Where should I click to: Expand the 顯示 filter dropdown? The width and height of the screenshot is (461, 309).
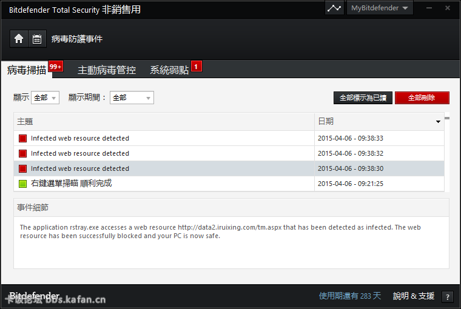(45, 98)
